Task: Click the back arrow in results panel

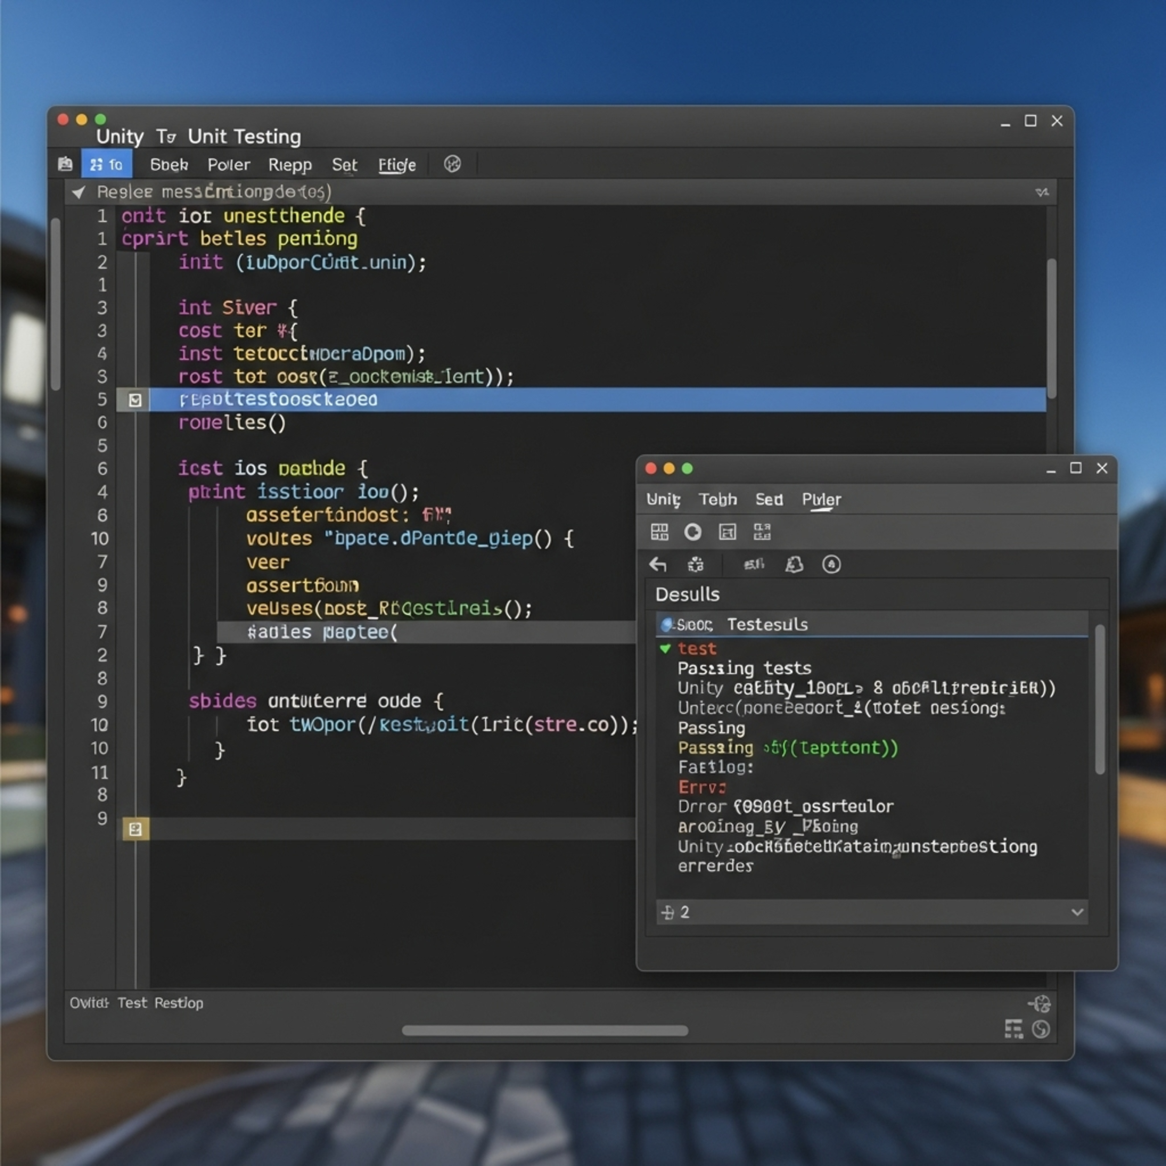Action: coord(657,564)
